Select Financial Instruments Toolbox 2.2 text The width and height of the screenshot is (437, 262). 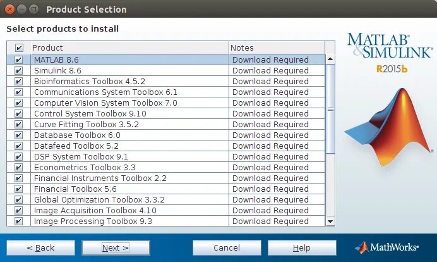[x=100, y=178]
